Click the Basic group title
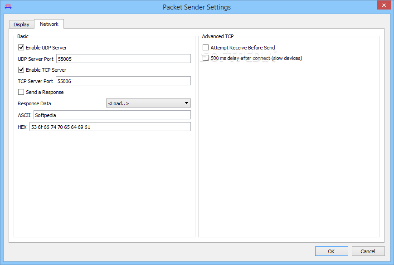The height and width of the screenshot is (265, 394). click(x=23, y=36)
